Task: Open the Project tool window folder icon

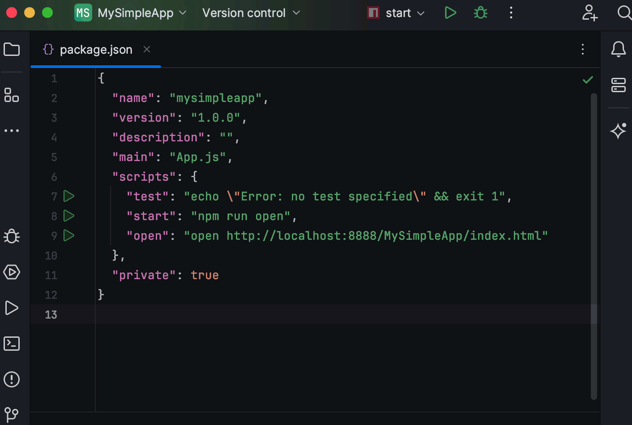Action: [12, 49]
